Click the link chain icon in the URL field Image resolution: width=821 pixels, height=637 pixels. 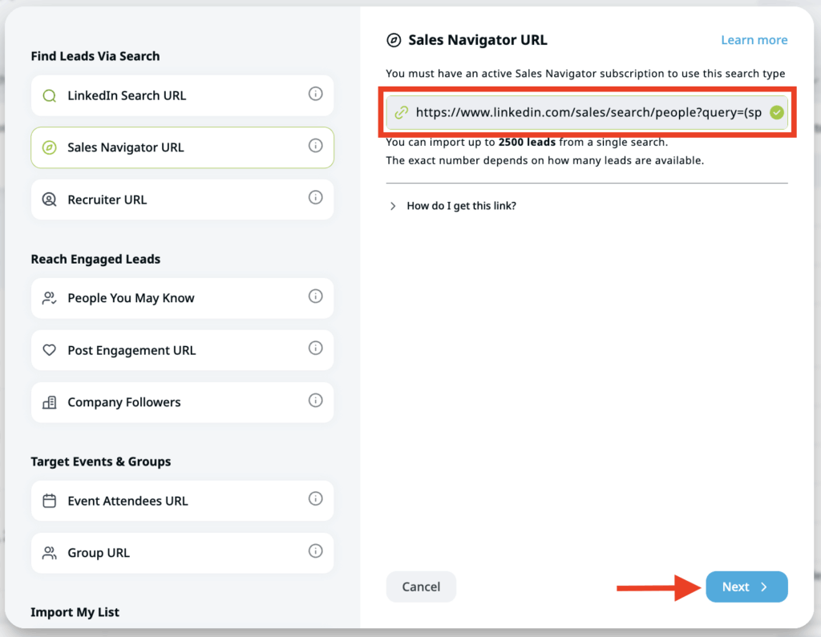(402, 112)
